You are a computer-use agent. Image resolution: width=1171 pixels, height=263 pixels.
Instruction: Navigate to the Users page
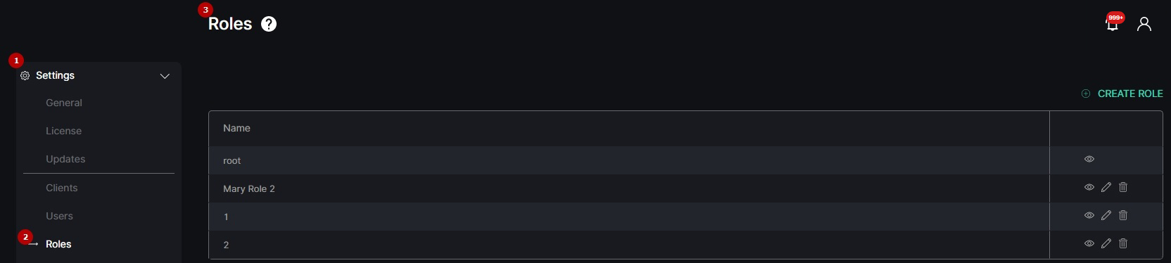pyautogui.click(x=59, y=216)
